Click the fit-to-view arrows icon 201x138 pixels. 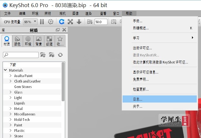tap(70, 22)
